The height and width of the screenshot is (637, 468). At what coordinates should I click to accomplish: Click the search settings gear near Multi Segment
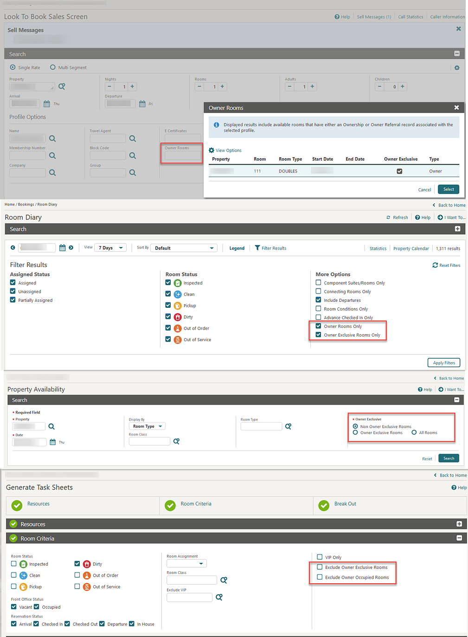coord(457,67)
